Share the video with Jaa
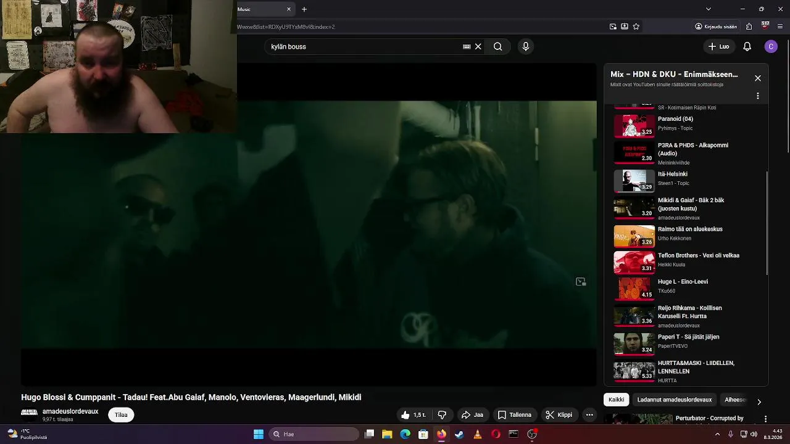The width and height of the screenshot is (790, 444). click(x=472, y=415)
